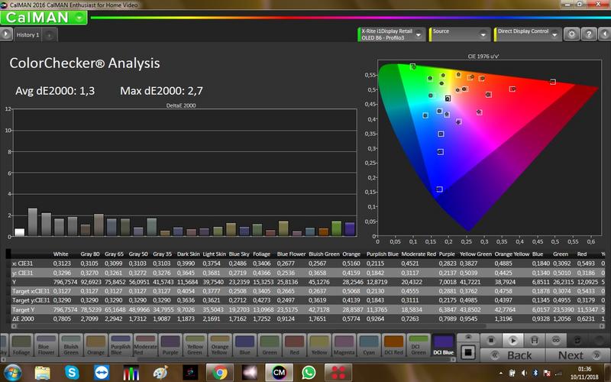Open Windows Explorer from taskbar
Screen dimensions: 611x382
tap(43, 373)
